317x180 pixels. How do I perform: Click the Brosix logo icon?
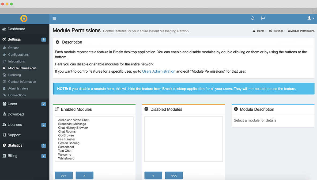click(24, 18)
